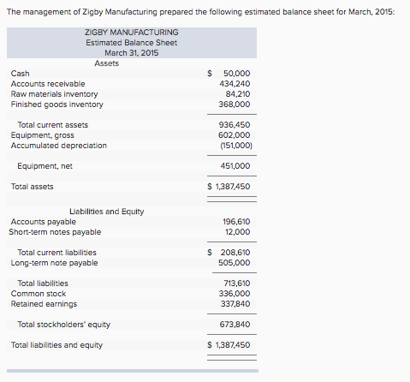The height and width of the screenshot is (382, 410).
Task: Click the value 196,610
Action: (236, 222)
